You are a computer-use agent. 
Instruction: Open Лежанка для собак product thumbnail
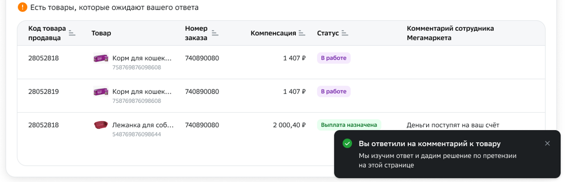coord(101,125)
